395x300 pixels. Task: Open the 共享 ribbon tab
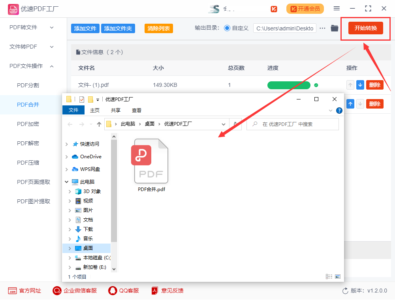click(116, 111)
